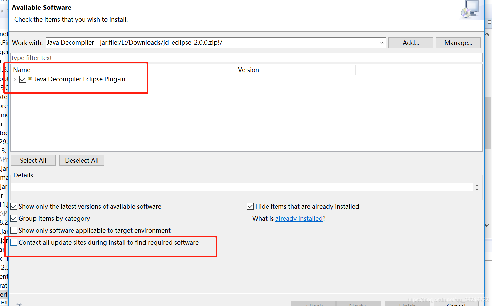
Task: Click the vertical scrollbar down arrow
Action: point(487,225)
